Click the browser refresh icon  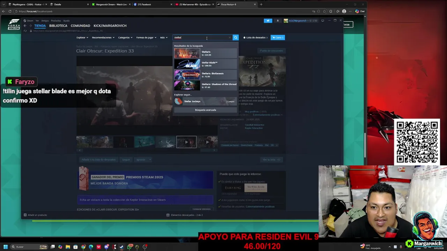10,11
